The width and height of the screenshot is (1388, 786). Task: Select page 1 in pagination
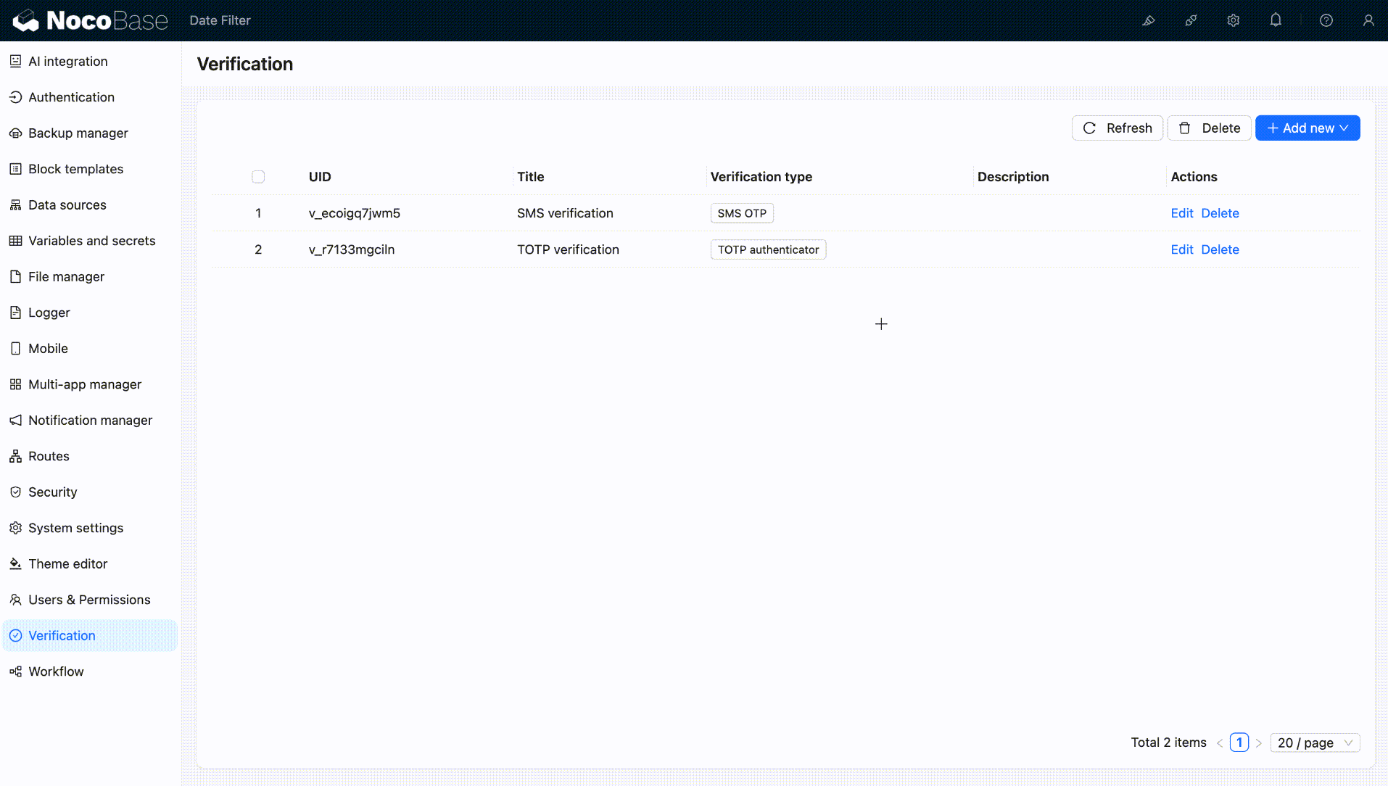(x=1240, y=742)
